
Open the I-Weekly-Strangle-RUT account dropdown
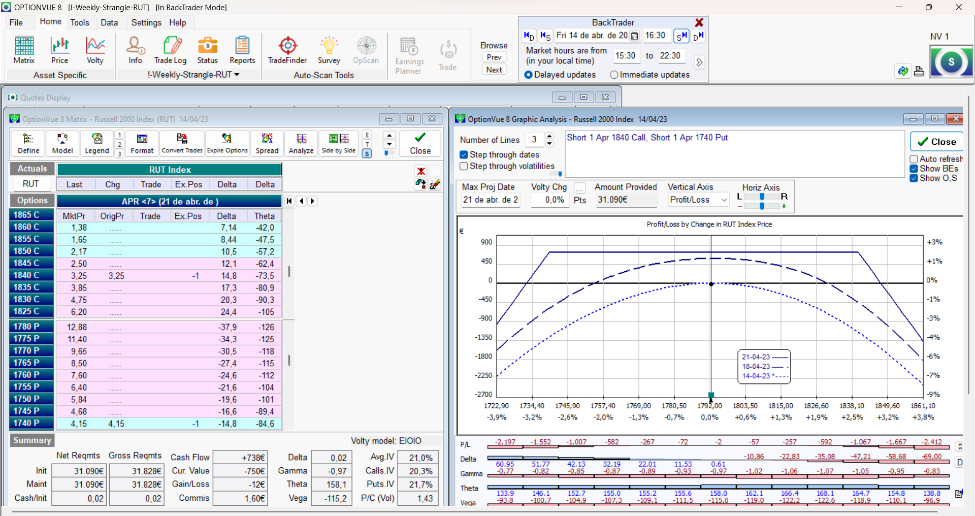tap(193, 75)
